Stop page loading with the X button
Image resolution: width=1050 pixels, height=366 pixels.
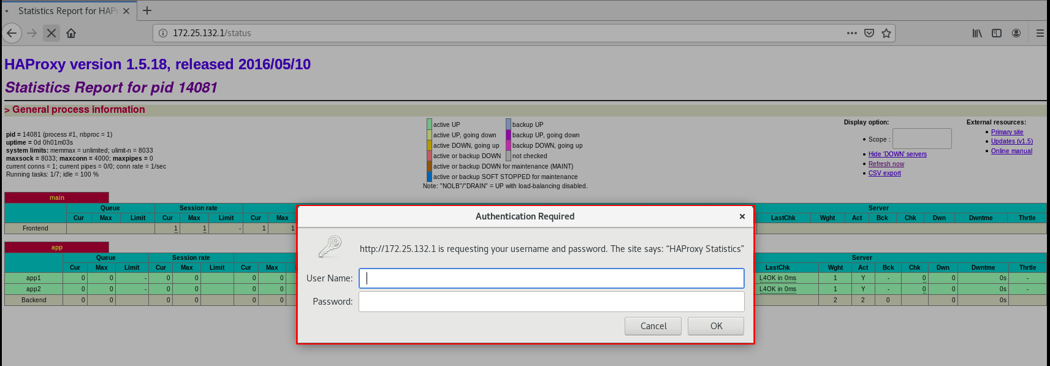point(51,33)
